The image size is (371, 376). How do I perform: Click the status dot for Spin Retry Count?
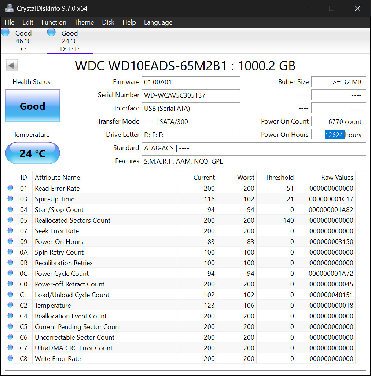point(10,252)
